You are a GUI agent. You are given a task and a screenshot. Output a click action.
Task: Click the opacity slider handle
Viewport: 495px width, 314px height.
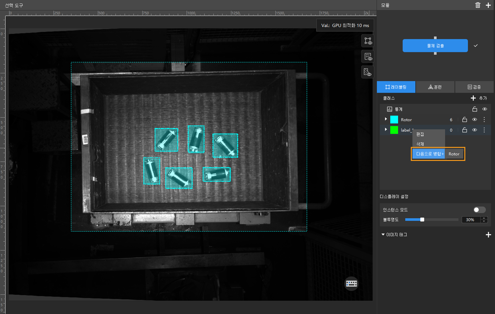coord(422,220)
